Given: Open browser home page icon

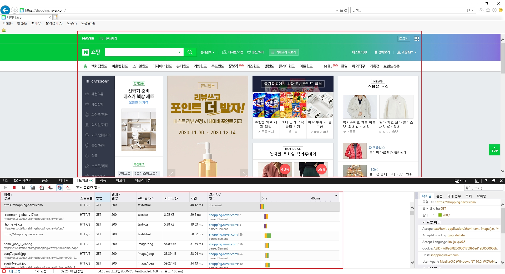Looking at the screenshot, I should [482, 10].
